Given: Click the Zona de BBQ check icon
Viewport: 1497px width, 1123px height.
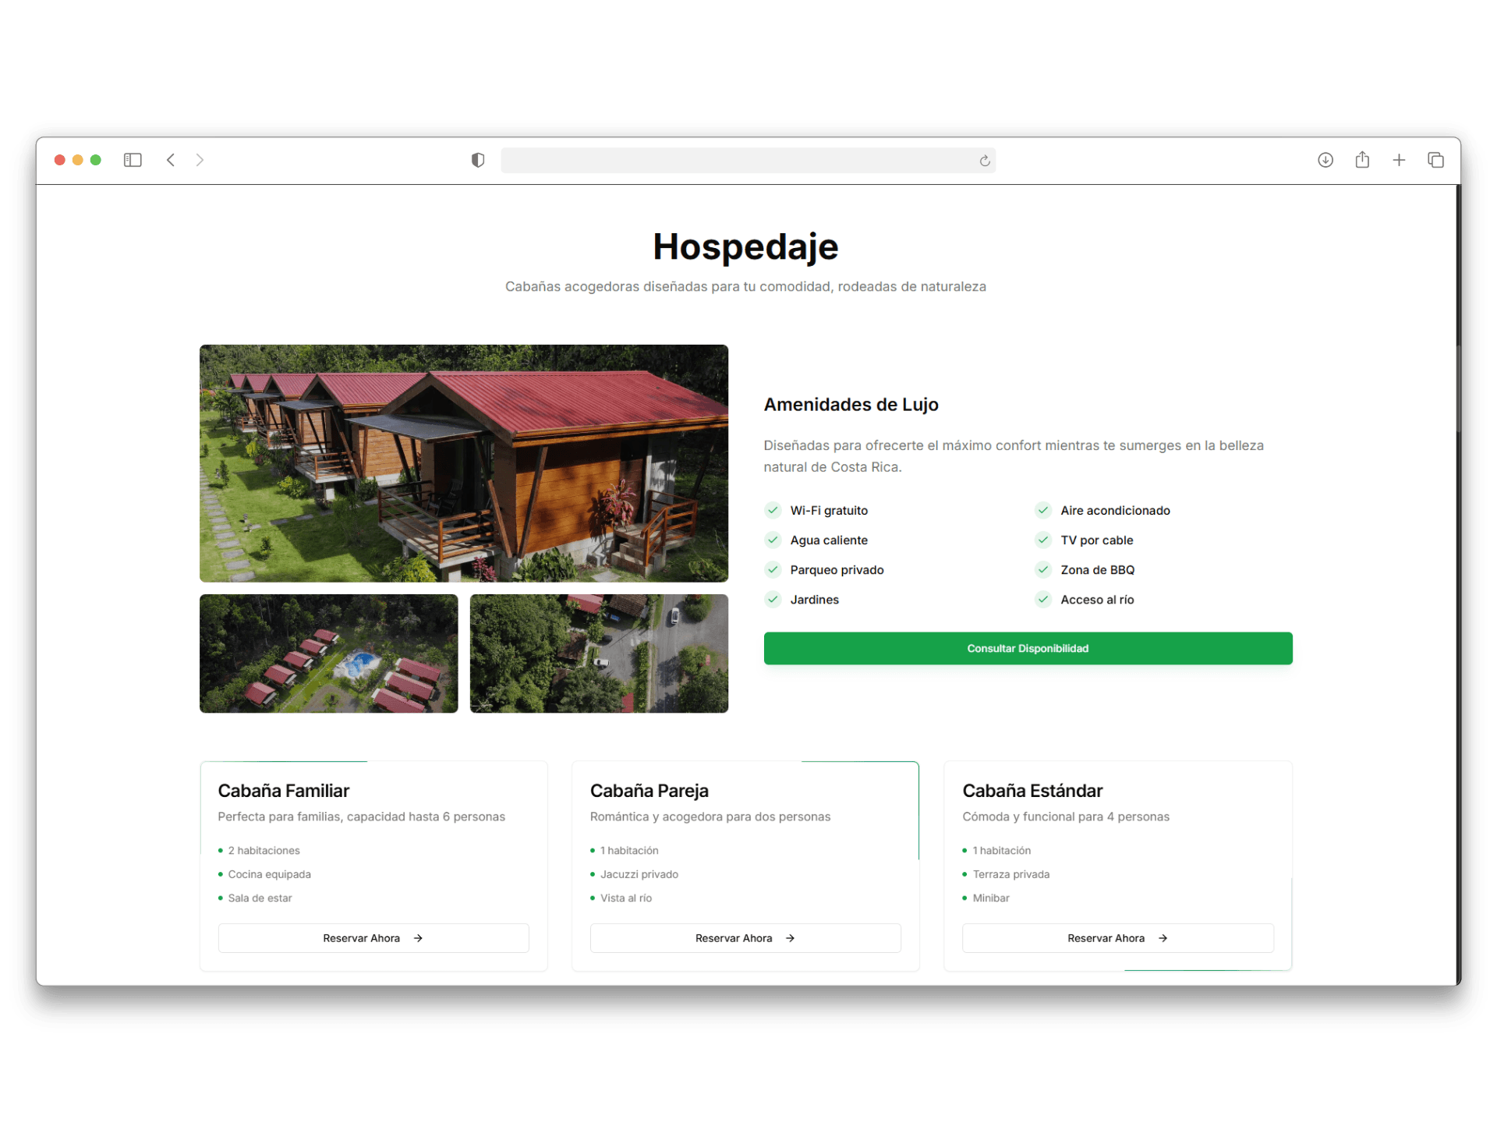Looking at the screenshot, I should (x=1043, y=569).
